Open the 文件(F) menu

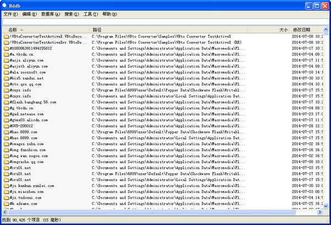[x=10, y=14]
